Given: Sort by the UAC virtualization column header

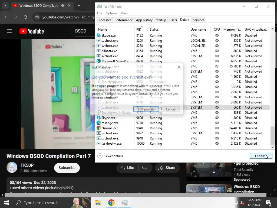Looking at the screenshot, I should pyautogui.click(x=256, y=29).
